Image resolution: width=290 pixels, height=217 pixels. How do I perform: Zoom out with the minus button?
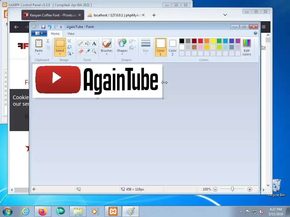coord(215,189)
